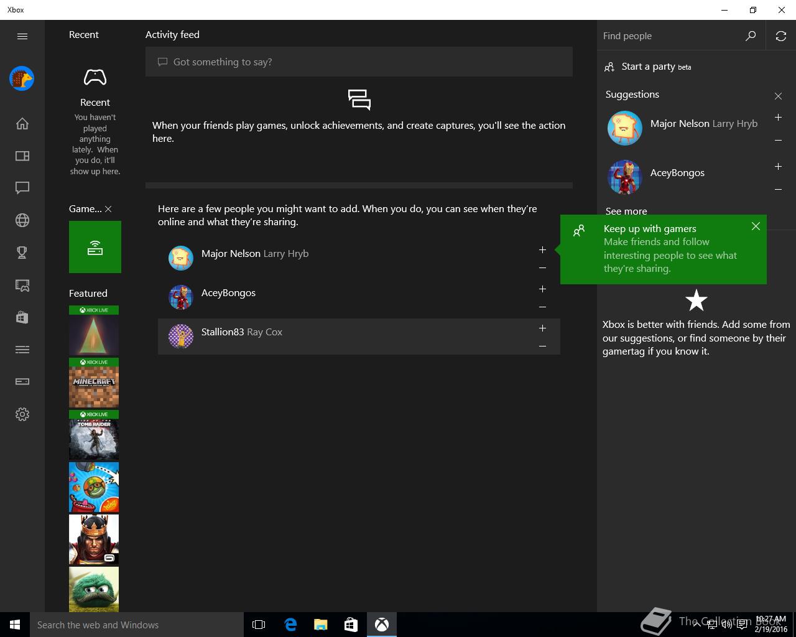The width and height of the screenshot is (796, 637).
Task: Add AceyBongos in activity feed
Action: click(x=542, y=289)
